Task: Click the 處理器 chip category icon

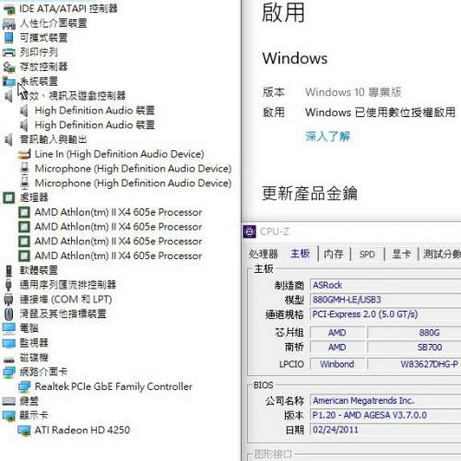Action: coord(8,197)
